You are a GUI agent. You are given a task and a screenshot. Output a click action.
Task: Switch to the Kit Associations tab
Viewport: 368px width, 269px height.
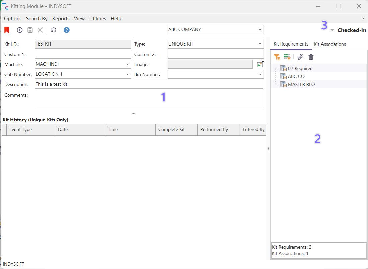(330, 44)
